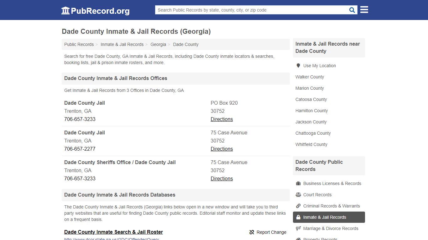Open Hamilton County records
This screenshot has width=428, height=240.
(311, 111)
